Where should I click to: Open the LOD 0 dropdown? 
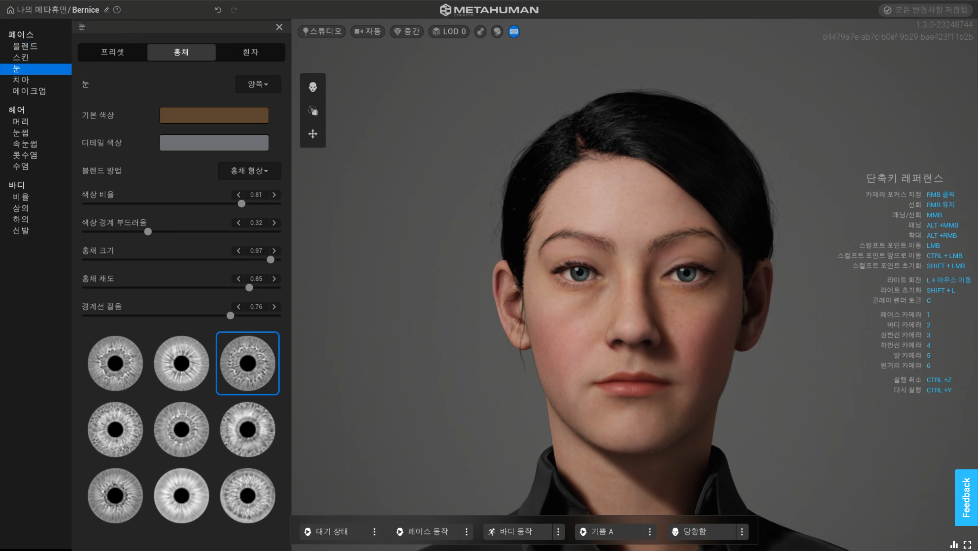tap(449, 32)
